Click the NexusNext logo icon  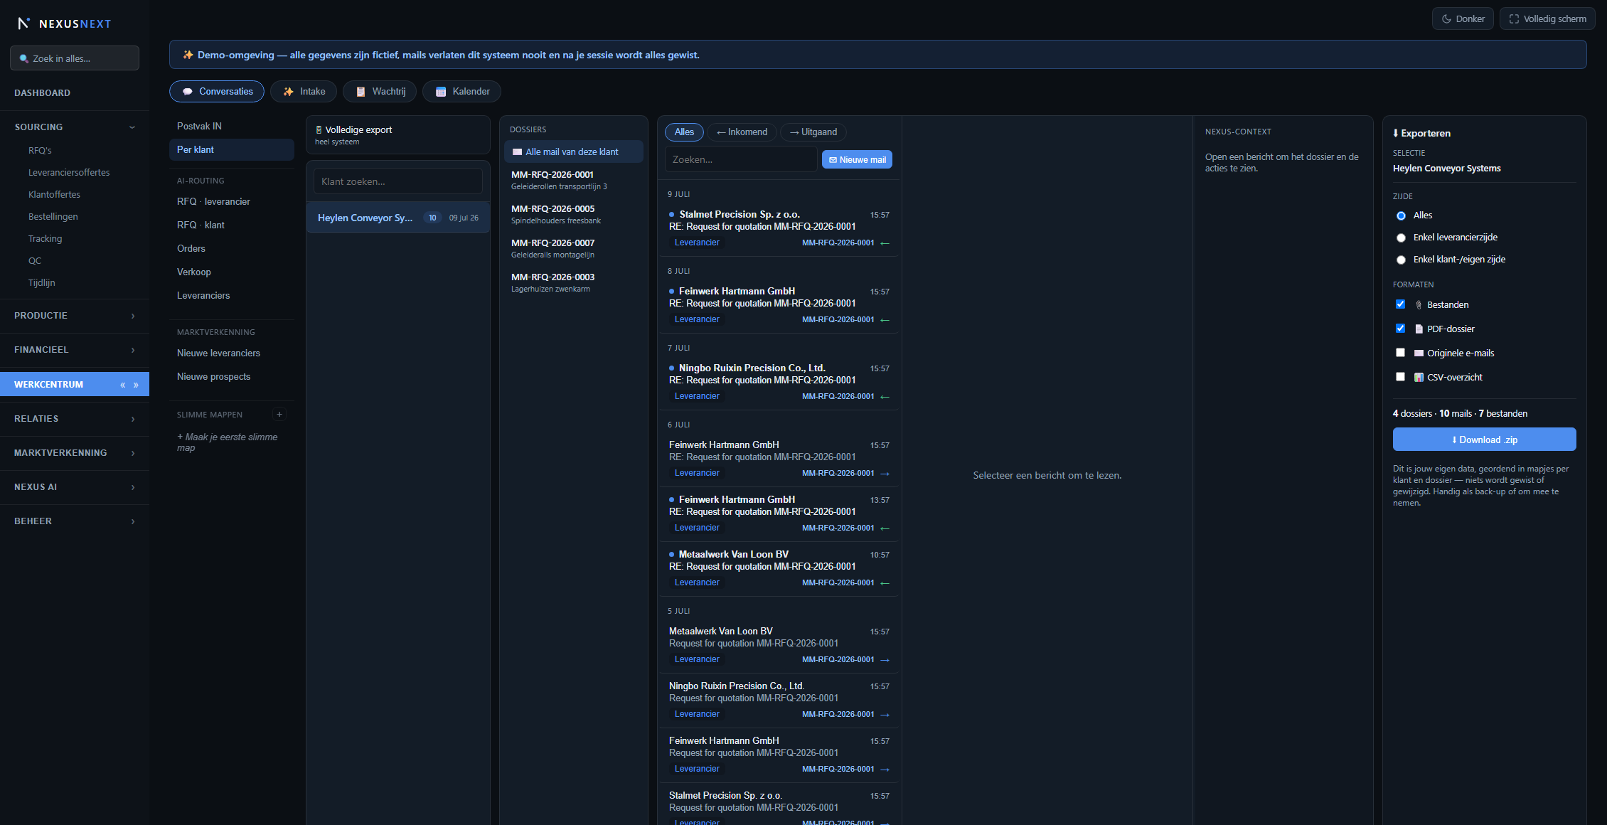23,23
